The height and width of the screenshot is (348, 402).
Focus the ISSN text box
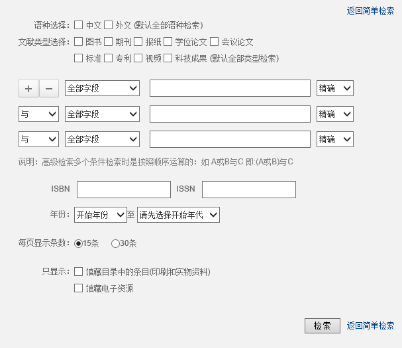click(248, 190)
